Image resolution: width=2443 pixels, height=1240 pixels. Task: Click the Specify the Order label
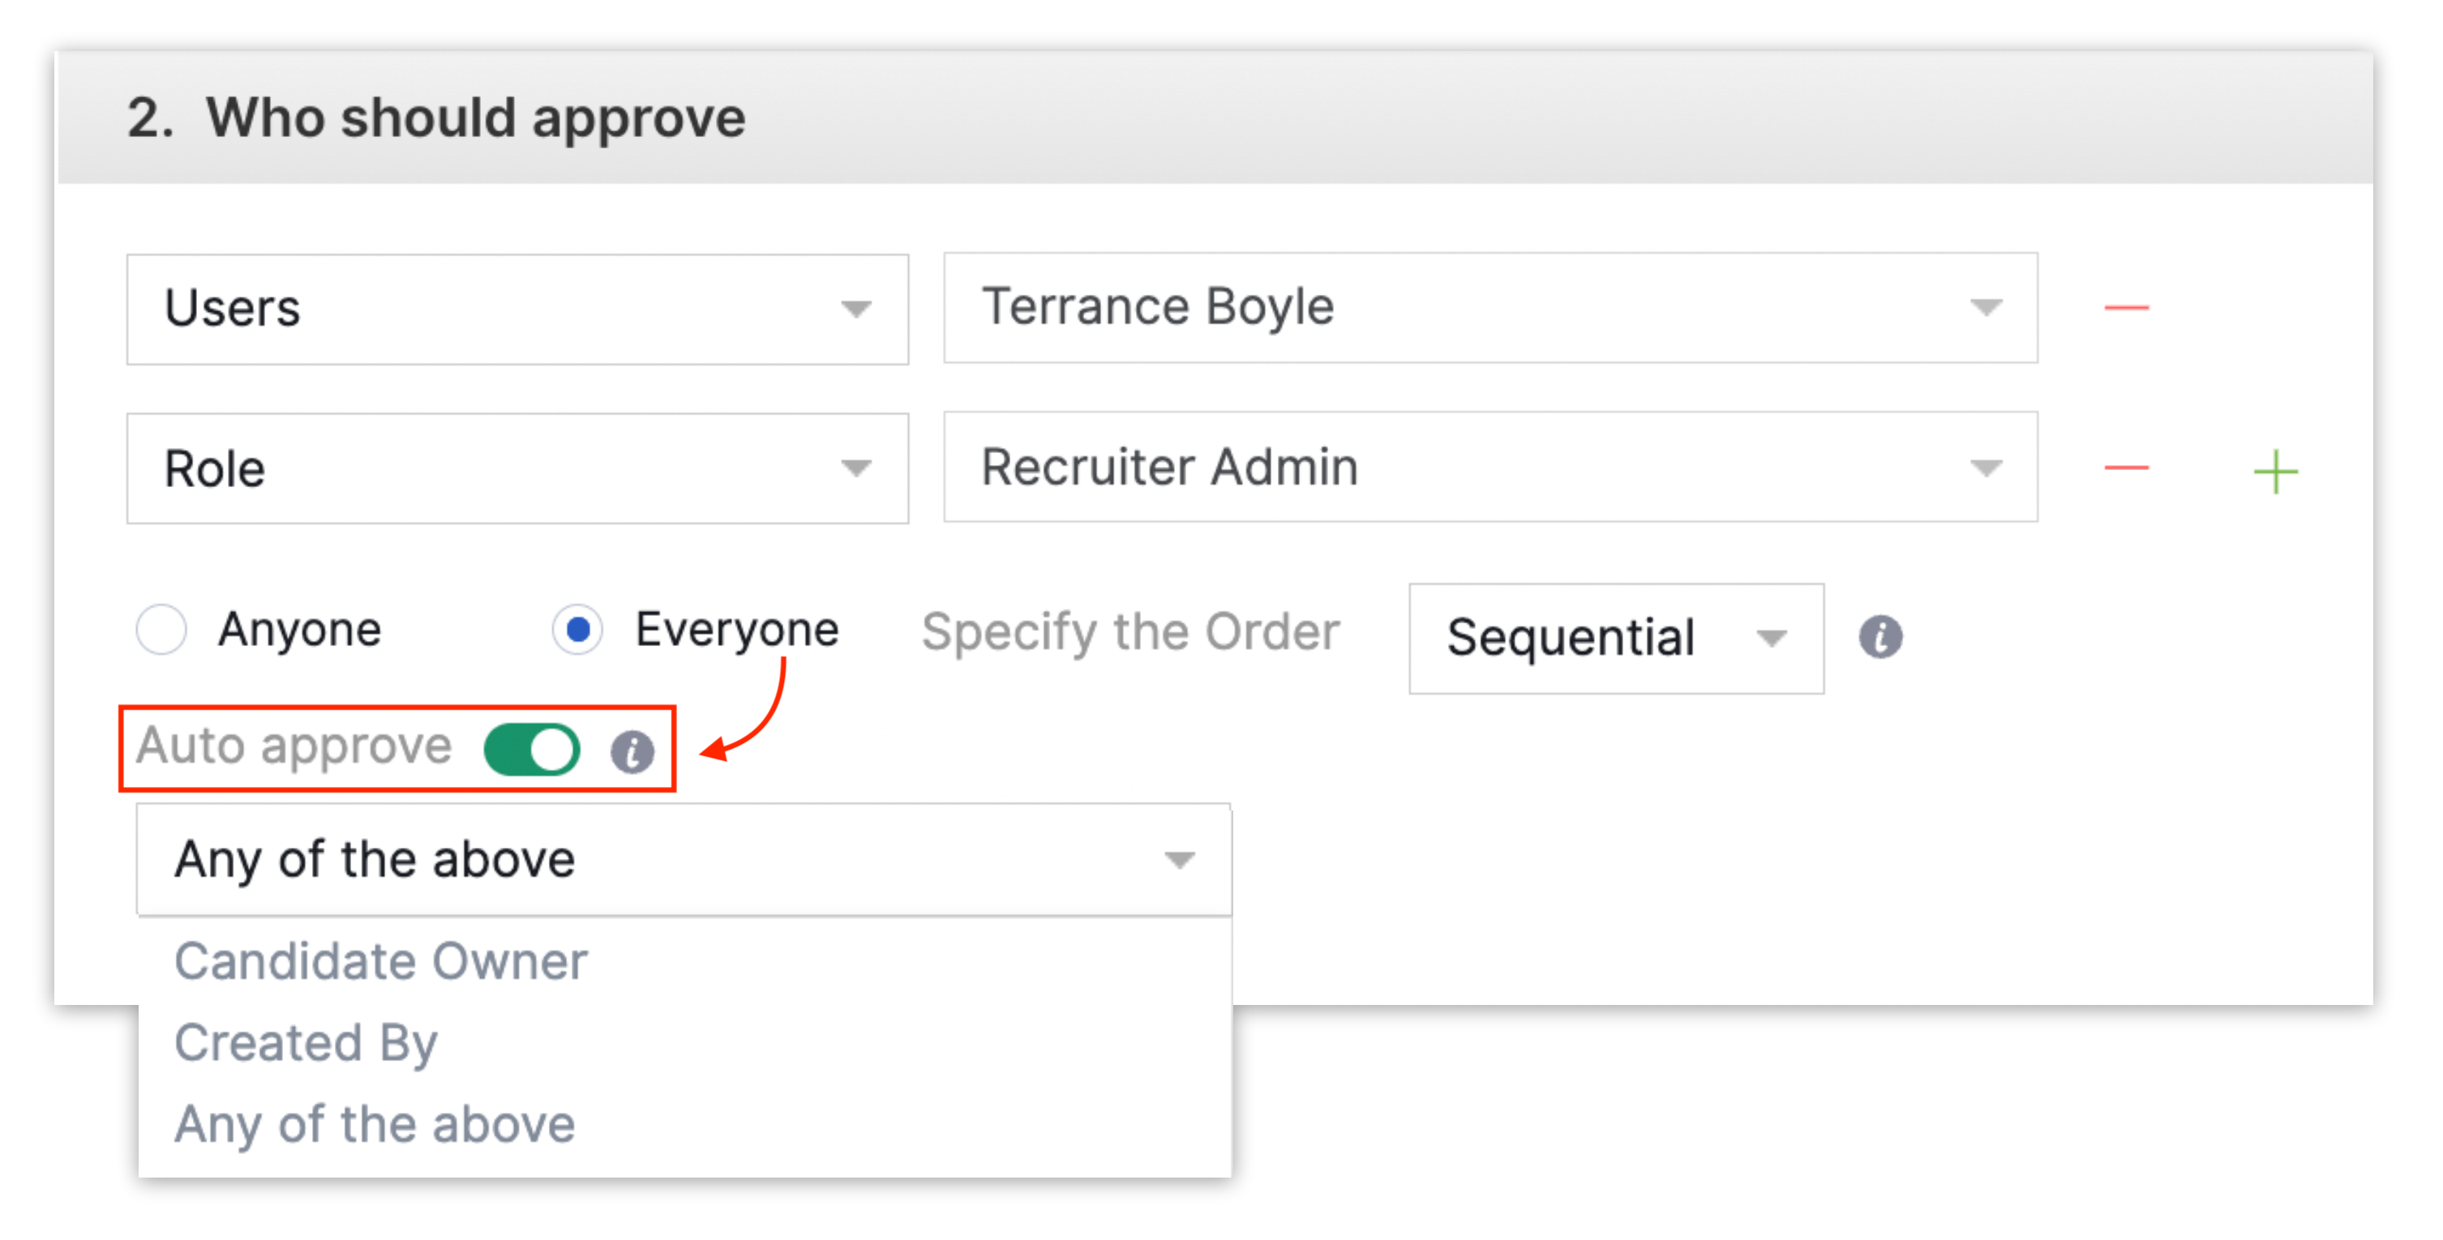pos(1130,632)
